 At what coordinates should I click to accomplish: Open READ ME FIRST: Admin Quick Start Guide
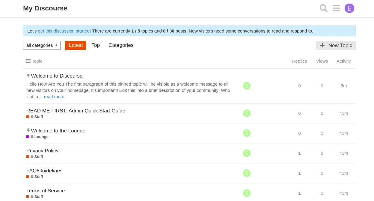tap(76, 111)
